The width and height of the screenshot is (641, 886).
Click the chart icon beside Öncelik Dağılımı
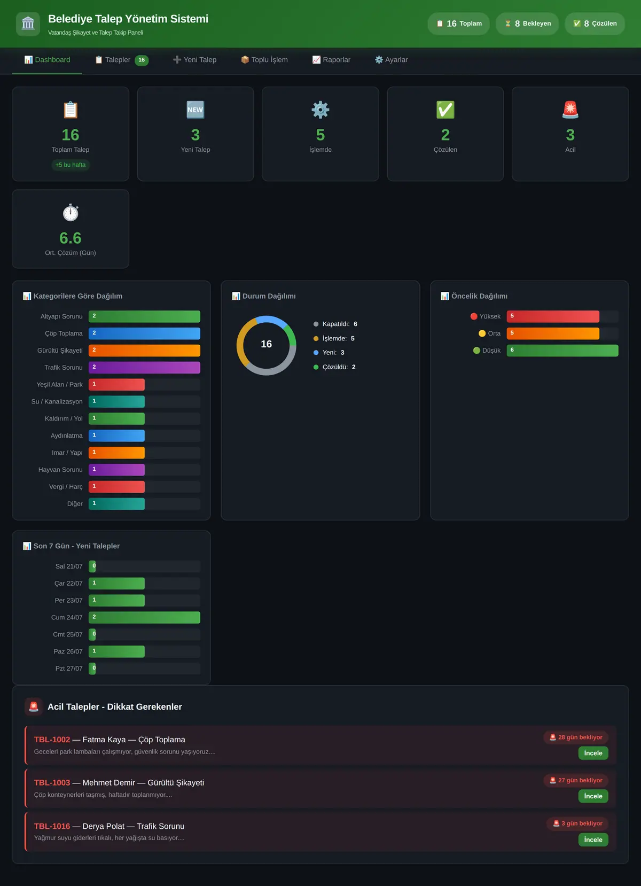point(444,296)
